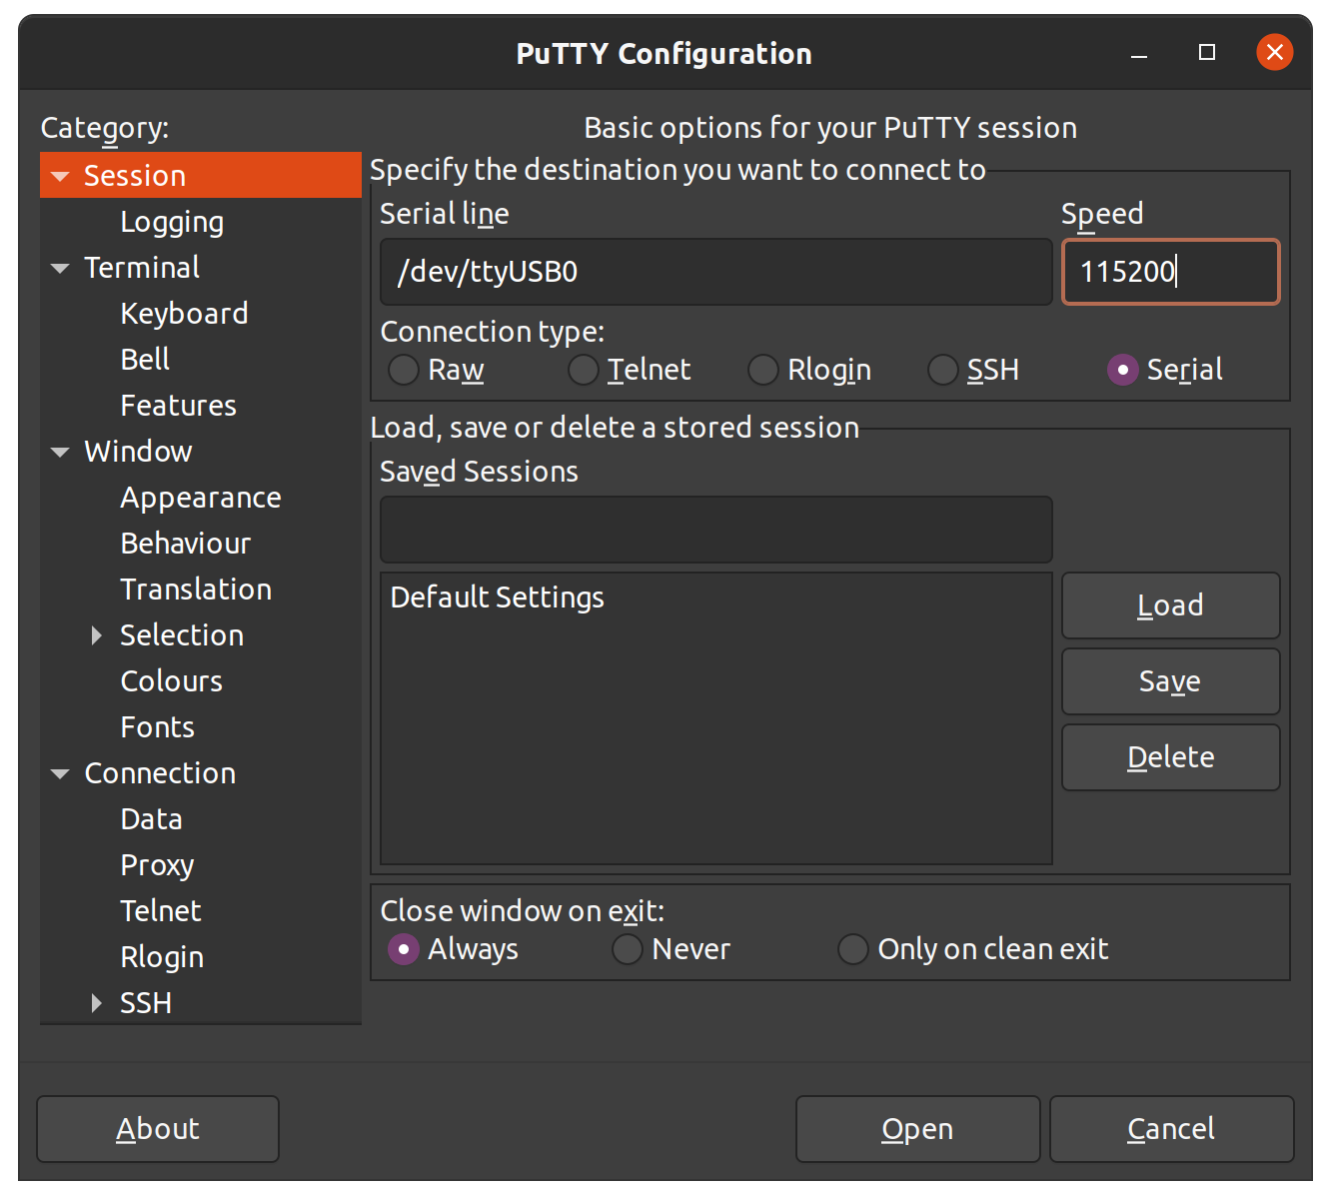Image resolution: width=1331 pixels, height=1199 pixels.
Task: Focus the Saved Sessions name field
Action: [x=716, y=530]
